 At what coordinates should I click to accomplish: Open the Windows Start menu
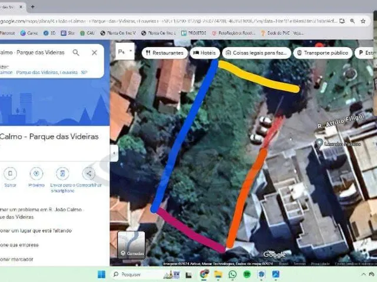101,274
